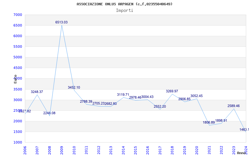
Task: Select the 2013 x-axis year label
Action: coord(111,150)
